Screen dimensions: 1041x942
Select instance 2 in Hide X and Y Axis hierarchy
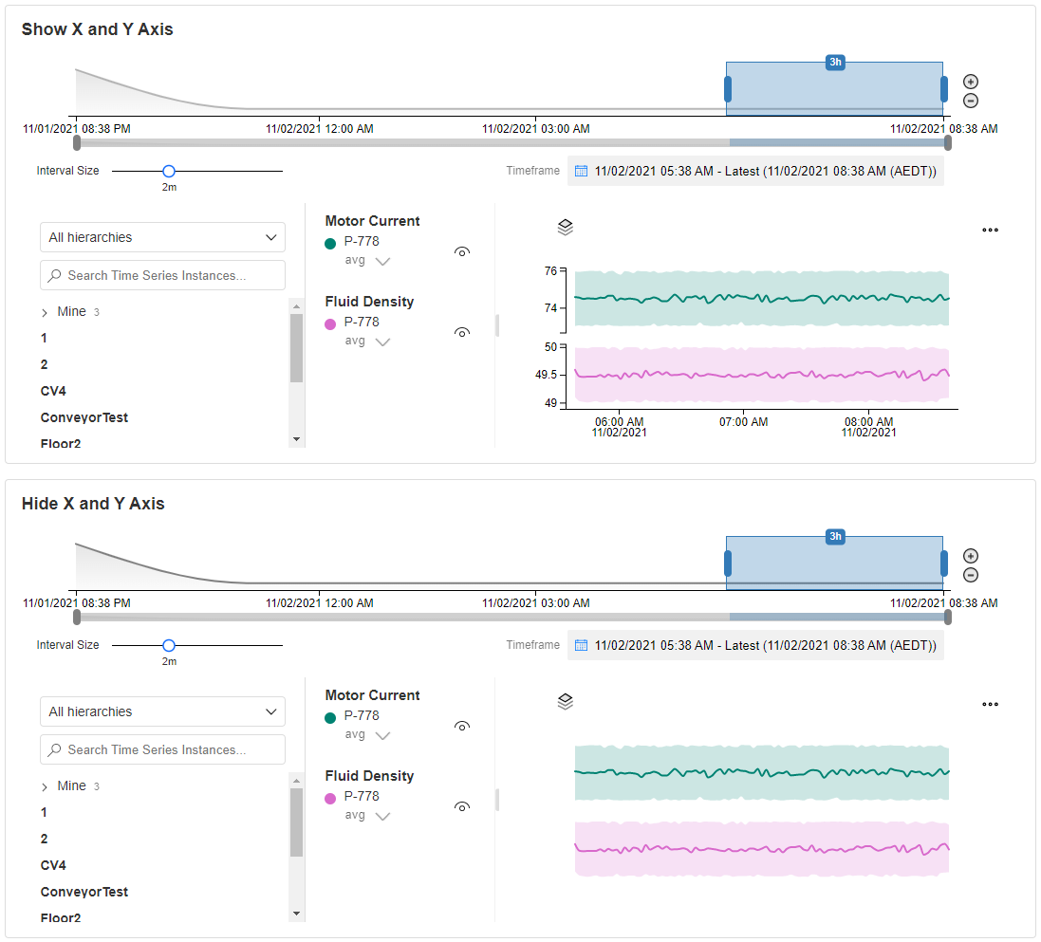(x=44, y=839)
